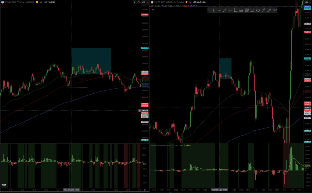Click the plus icon atop left chart

pyautogui.click(x=134, y=2)
